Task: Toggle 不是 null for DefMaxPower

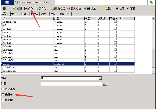Action: pyautogui.click(x=115, y=21)
